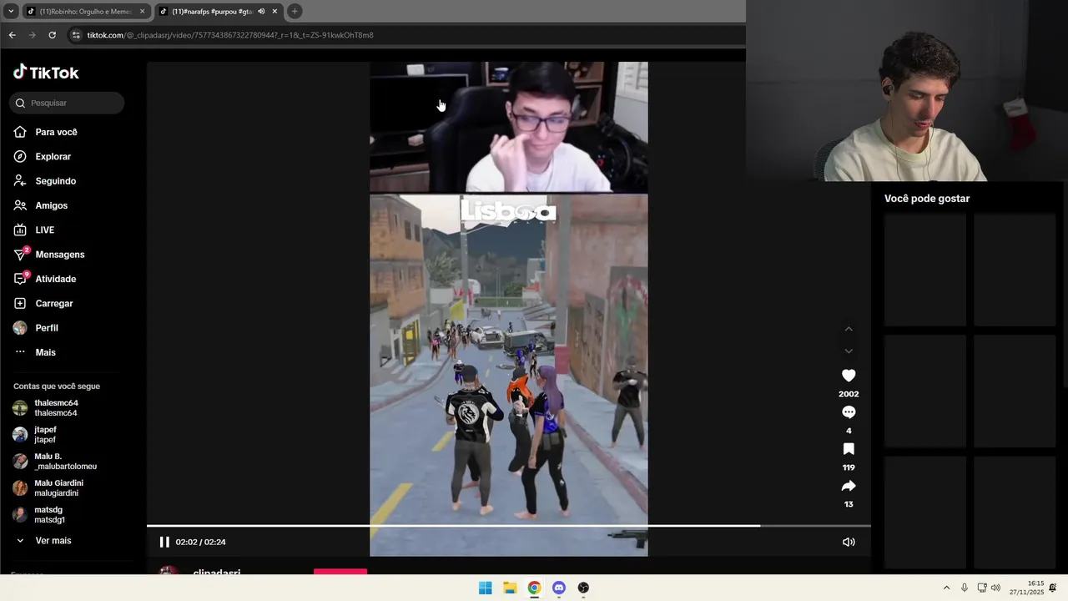Like the video with heart icon
1068x601 pixels.
[849, 376]
